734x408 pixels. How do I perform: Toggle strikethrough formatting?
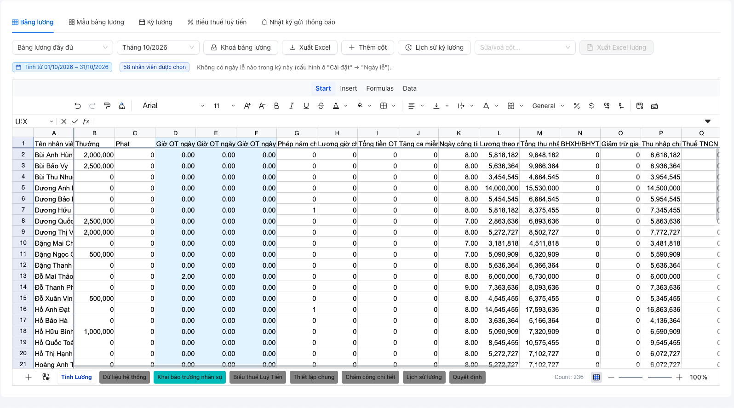[321, 106]
